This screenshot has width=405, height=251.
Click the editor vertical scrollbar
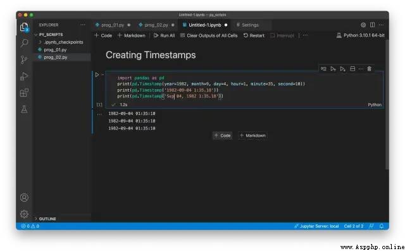[387, 104]
